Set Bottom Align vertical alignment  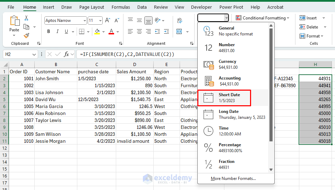tap(148, 20)
